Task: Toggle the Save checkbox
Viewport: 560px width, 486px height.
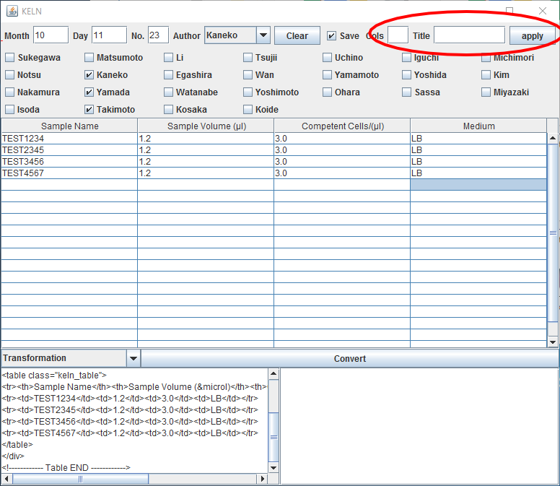Action: (331, 35)
